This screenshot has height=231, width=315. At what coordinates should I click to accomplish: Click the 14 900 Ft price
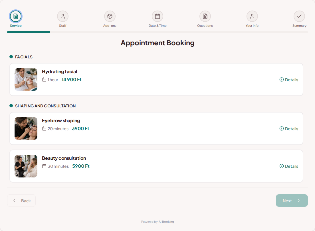72,79
